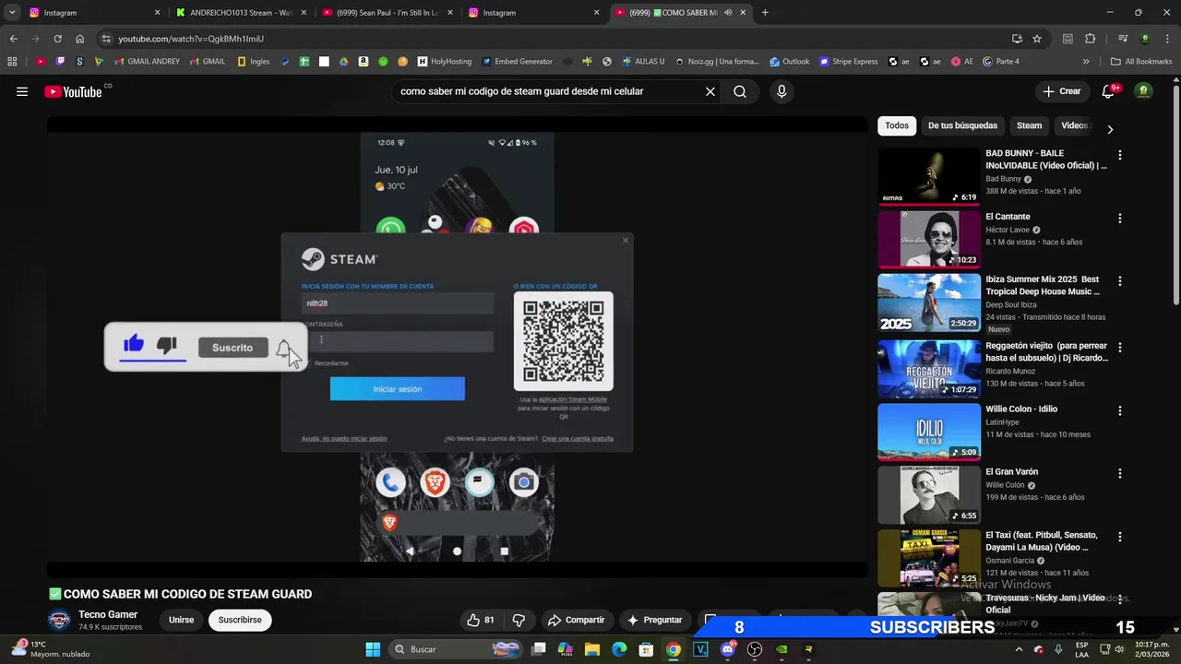Go back in browser history

click(x=13, y=39)
